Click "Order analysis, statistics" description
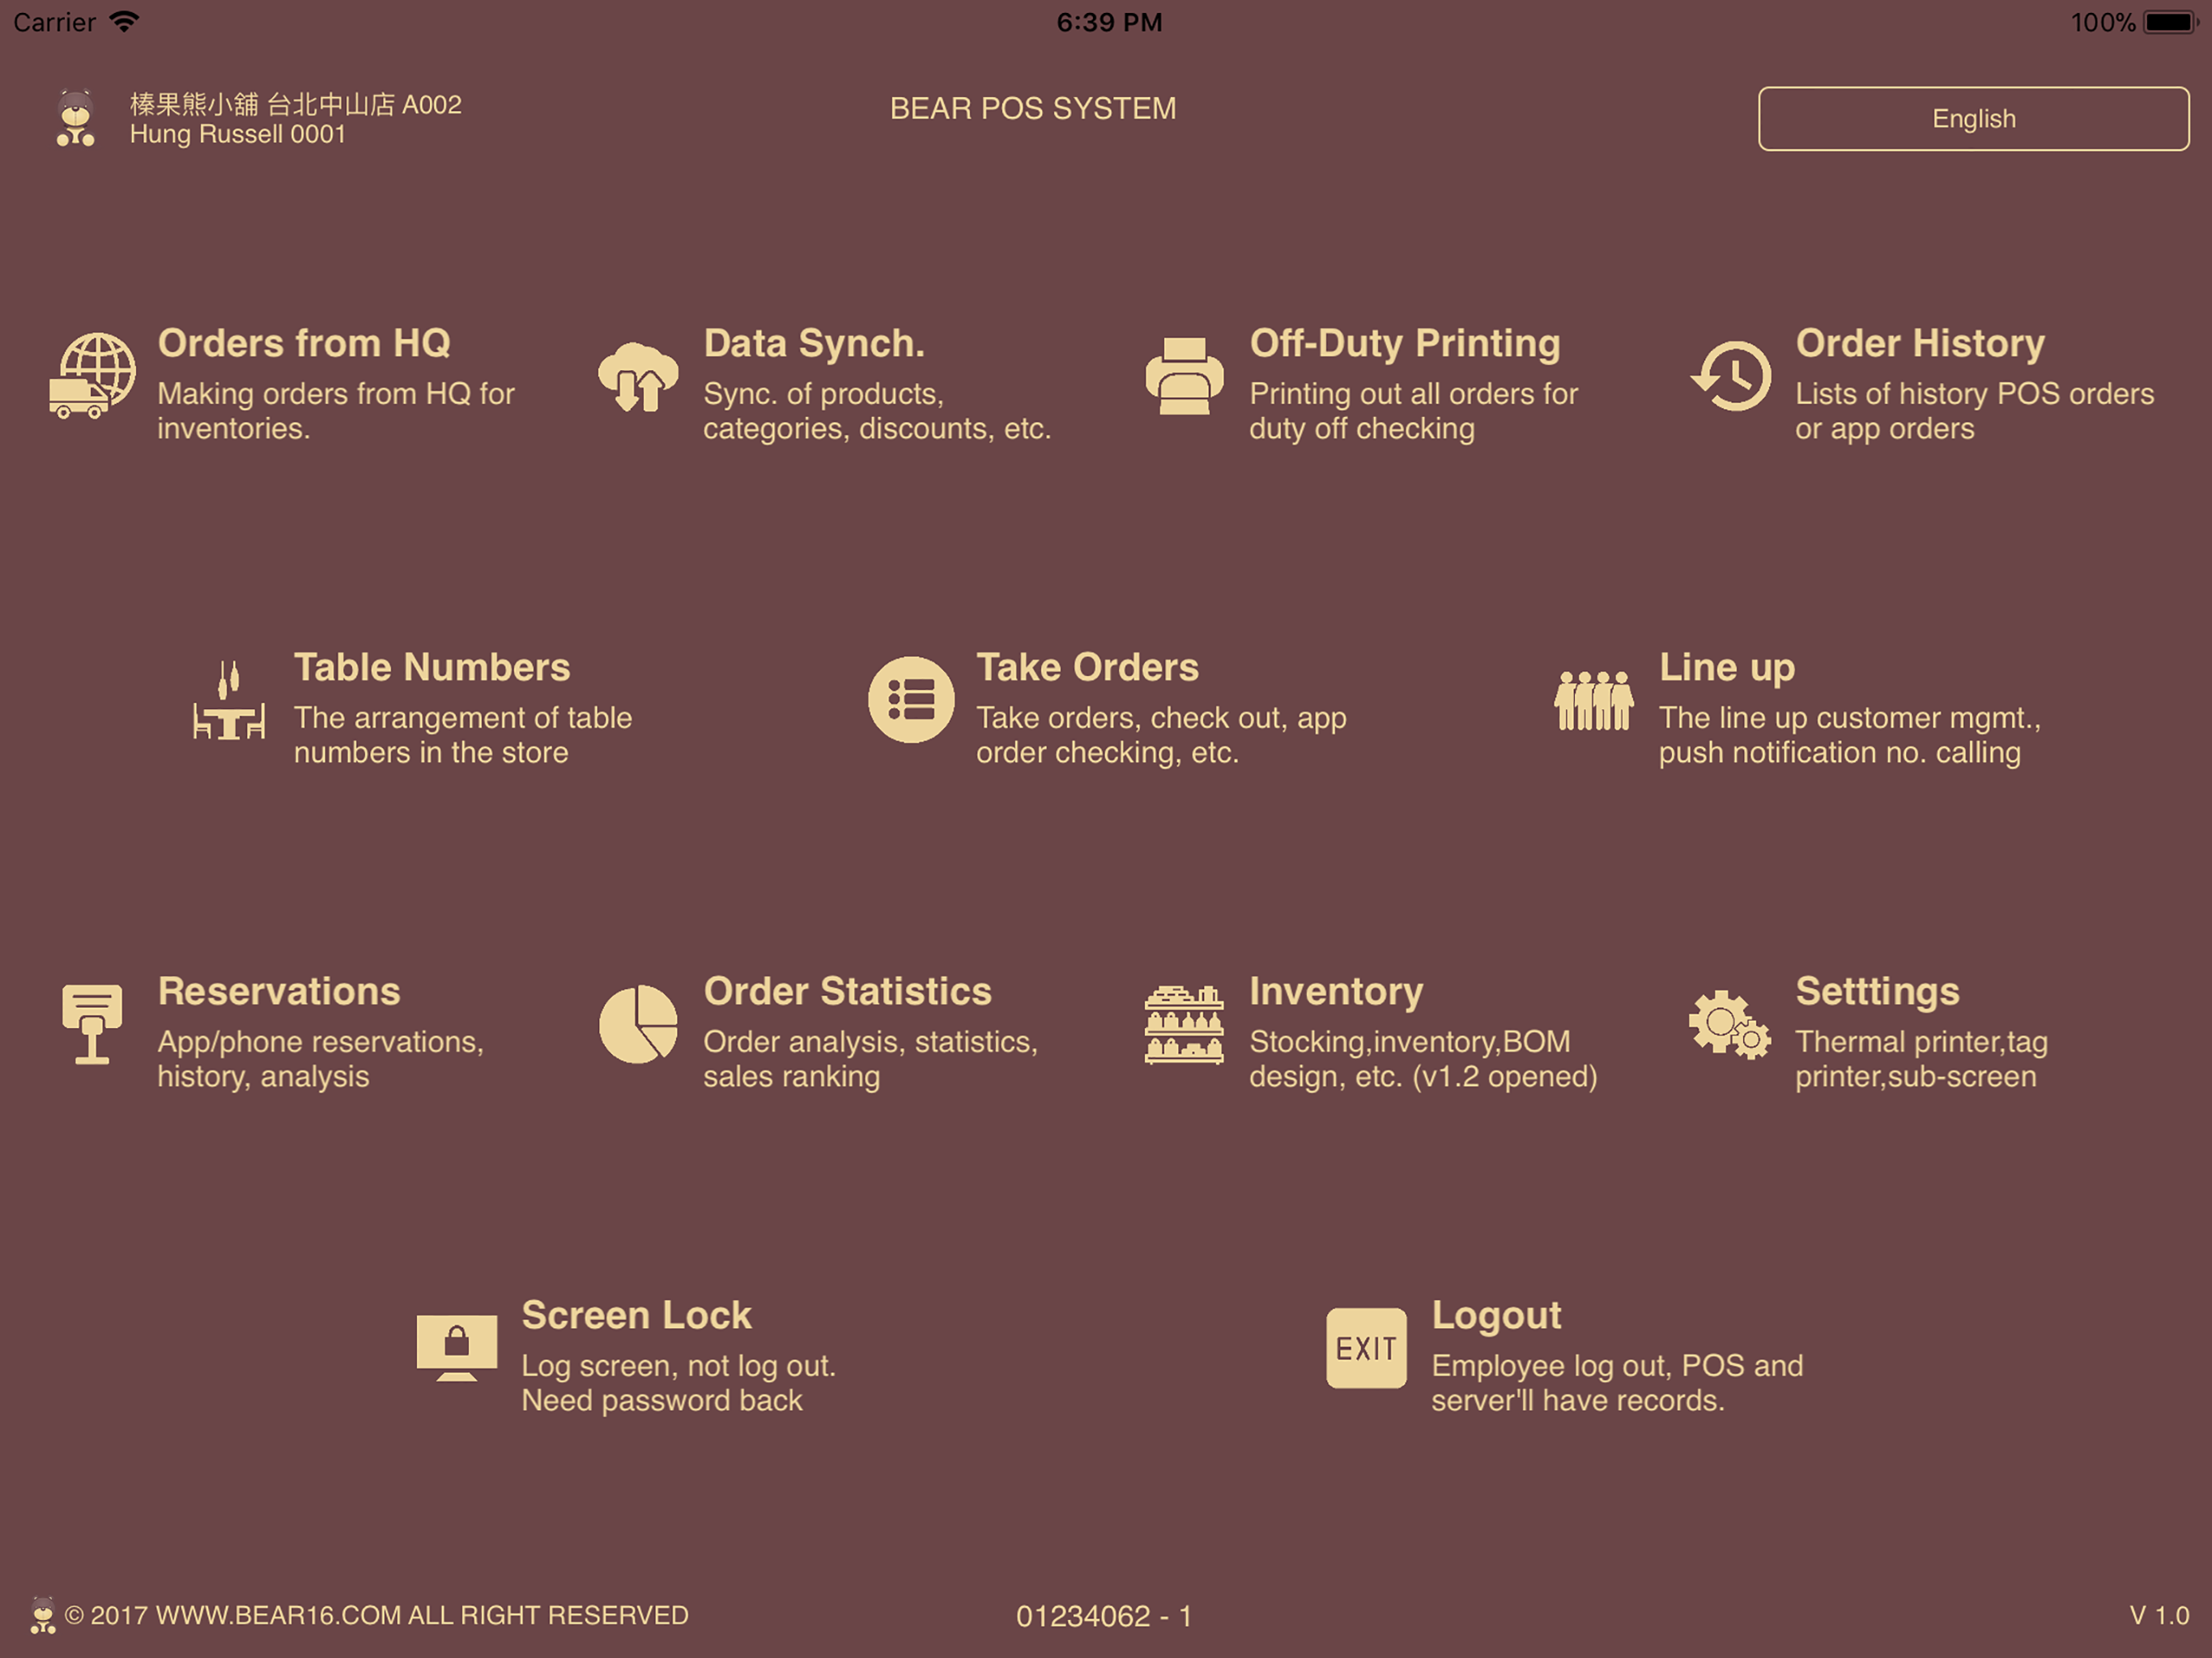Viewport: 2212px width, 1658px height. point(870,1059)
